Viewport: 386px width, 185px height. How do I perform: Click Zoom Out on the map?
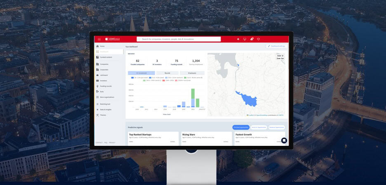[x=280, y=59]
